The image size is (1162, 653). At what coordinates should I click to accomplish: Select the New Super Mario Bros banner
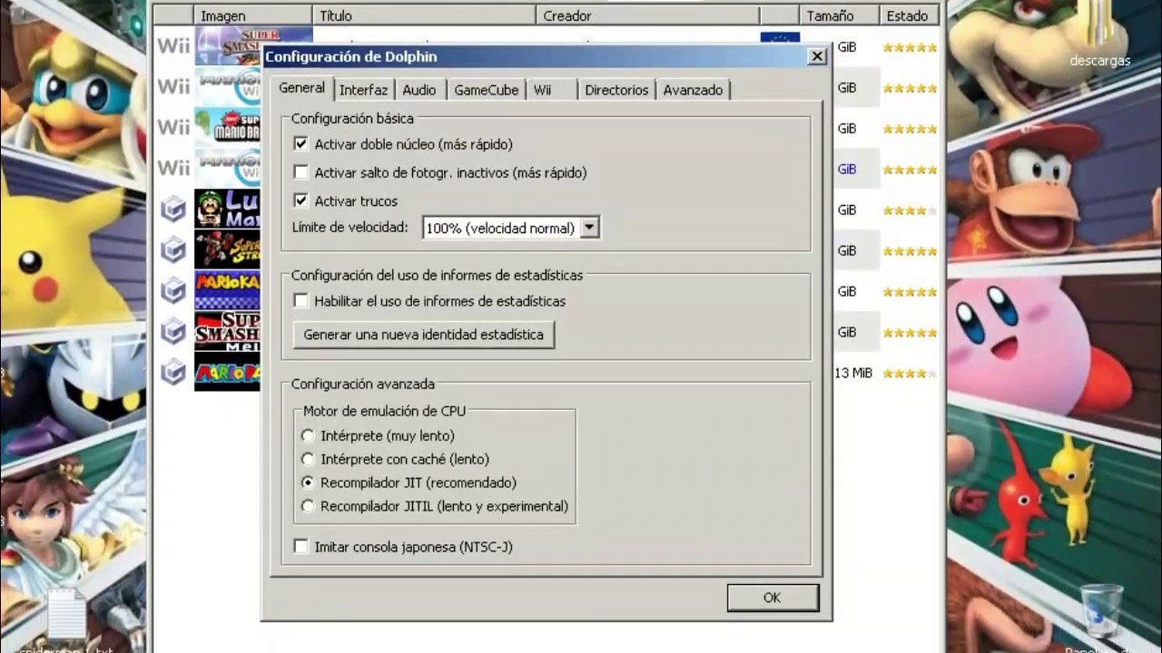(x=227, y=127)
